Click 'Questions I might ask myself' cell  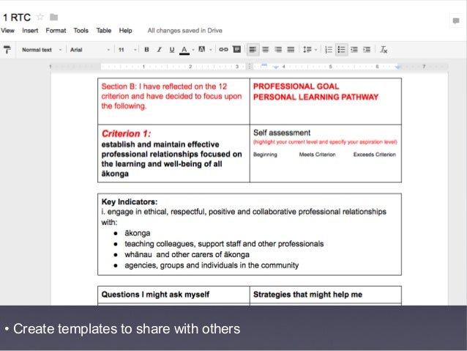click(x=173, y=295)
